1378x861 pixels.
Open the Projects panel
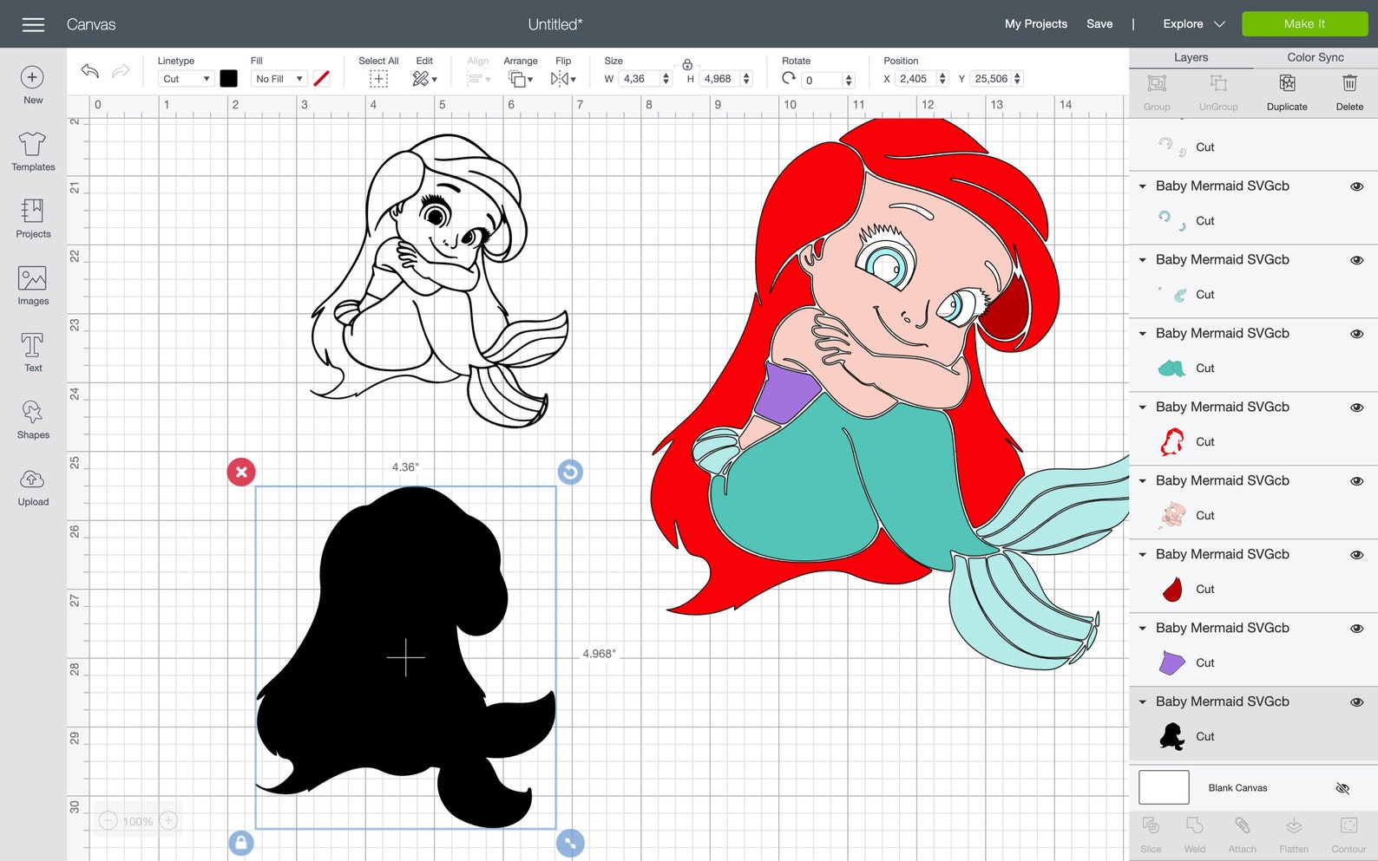coord(33,218)
